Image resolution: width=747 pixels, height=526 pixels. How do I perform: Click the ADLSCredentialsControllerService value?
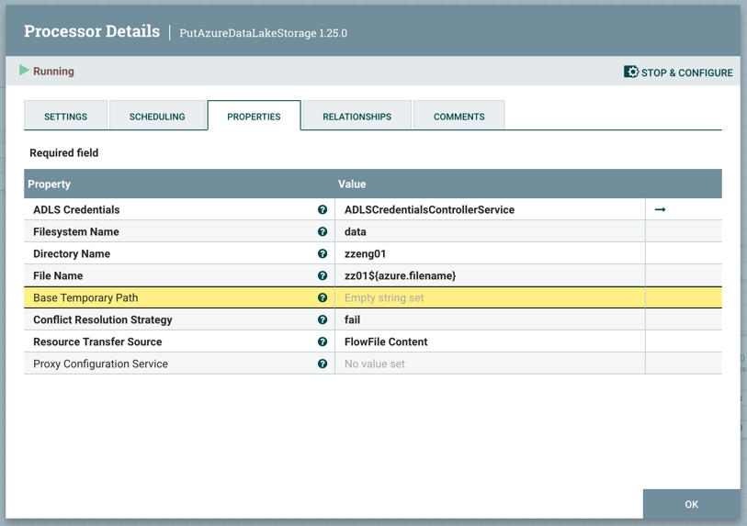[429, 210]
